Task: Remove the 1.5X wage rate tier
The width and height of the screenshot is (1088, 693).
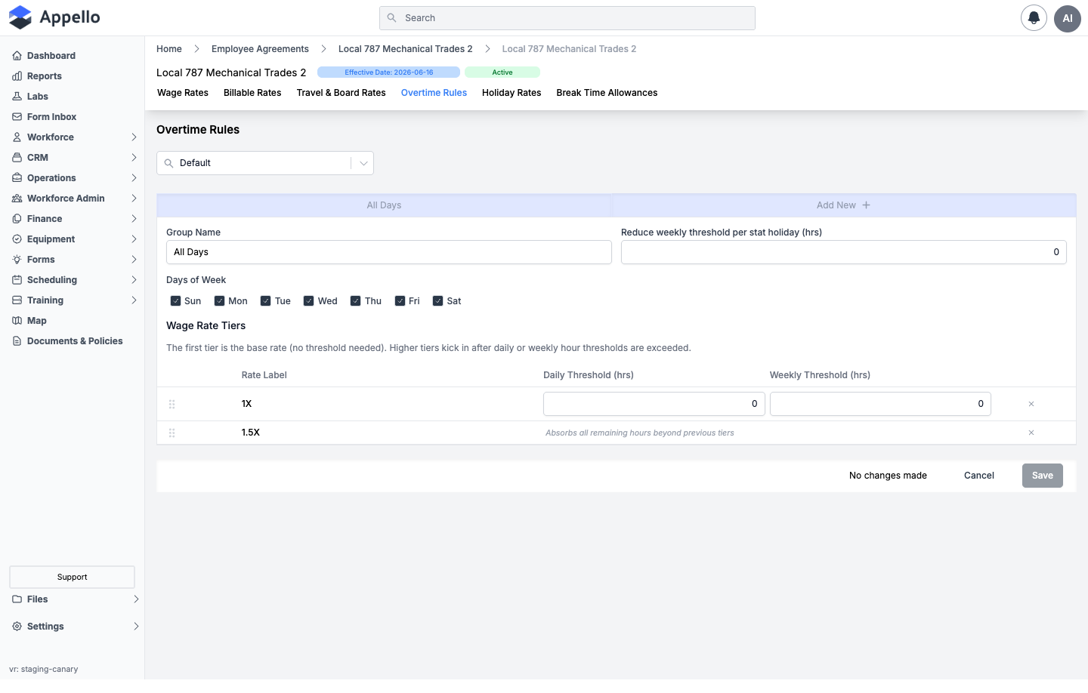Action: coord(1031,433)
